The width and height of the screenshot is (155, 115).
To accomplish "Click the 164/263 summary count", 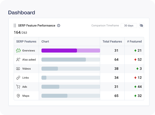I will pyautogui.click(x=20, y=33).
